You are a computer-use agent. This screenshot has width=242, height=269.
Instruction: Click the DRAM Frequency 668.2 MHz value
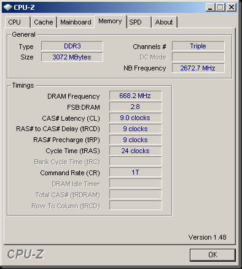pyautogui.click(x=135, y=96)
